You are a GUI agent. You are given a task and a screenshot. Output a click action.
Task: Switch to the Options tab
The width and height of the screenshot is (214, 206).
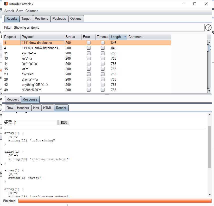click(x=76, y=19)
